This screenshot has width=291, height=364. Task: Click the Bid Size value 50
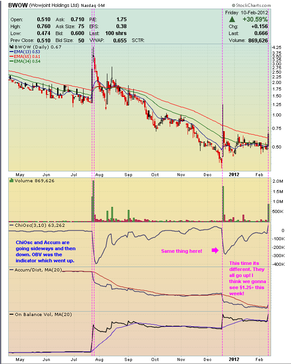[x=81, y=40]
